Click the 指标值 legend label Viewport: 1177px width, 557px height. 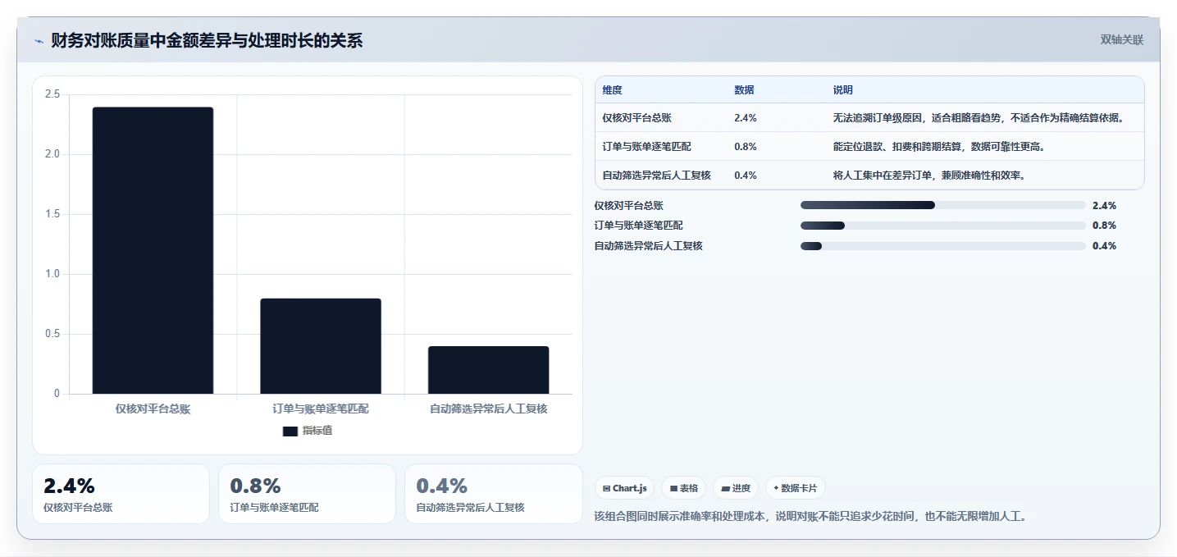point(317,431)
